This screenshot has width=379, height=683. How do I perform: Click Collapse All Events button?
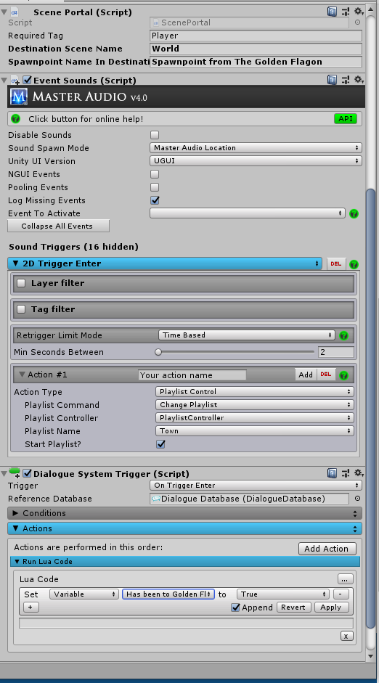tap(58, 226)
